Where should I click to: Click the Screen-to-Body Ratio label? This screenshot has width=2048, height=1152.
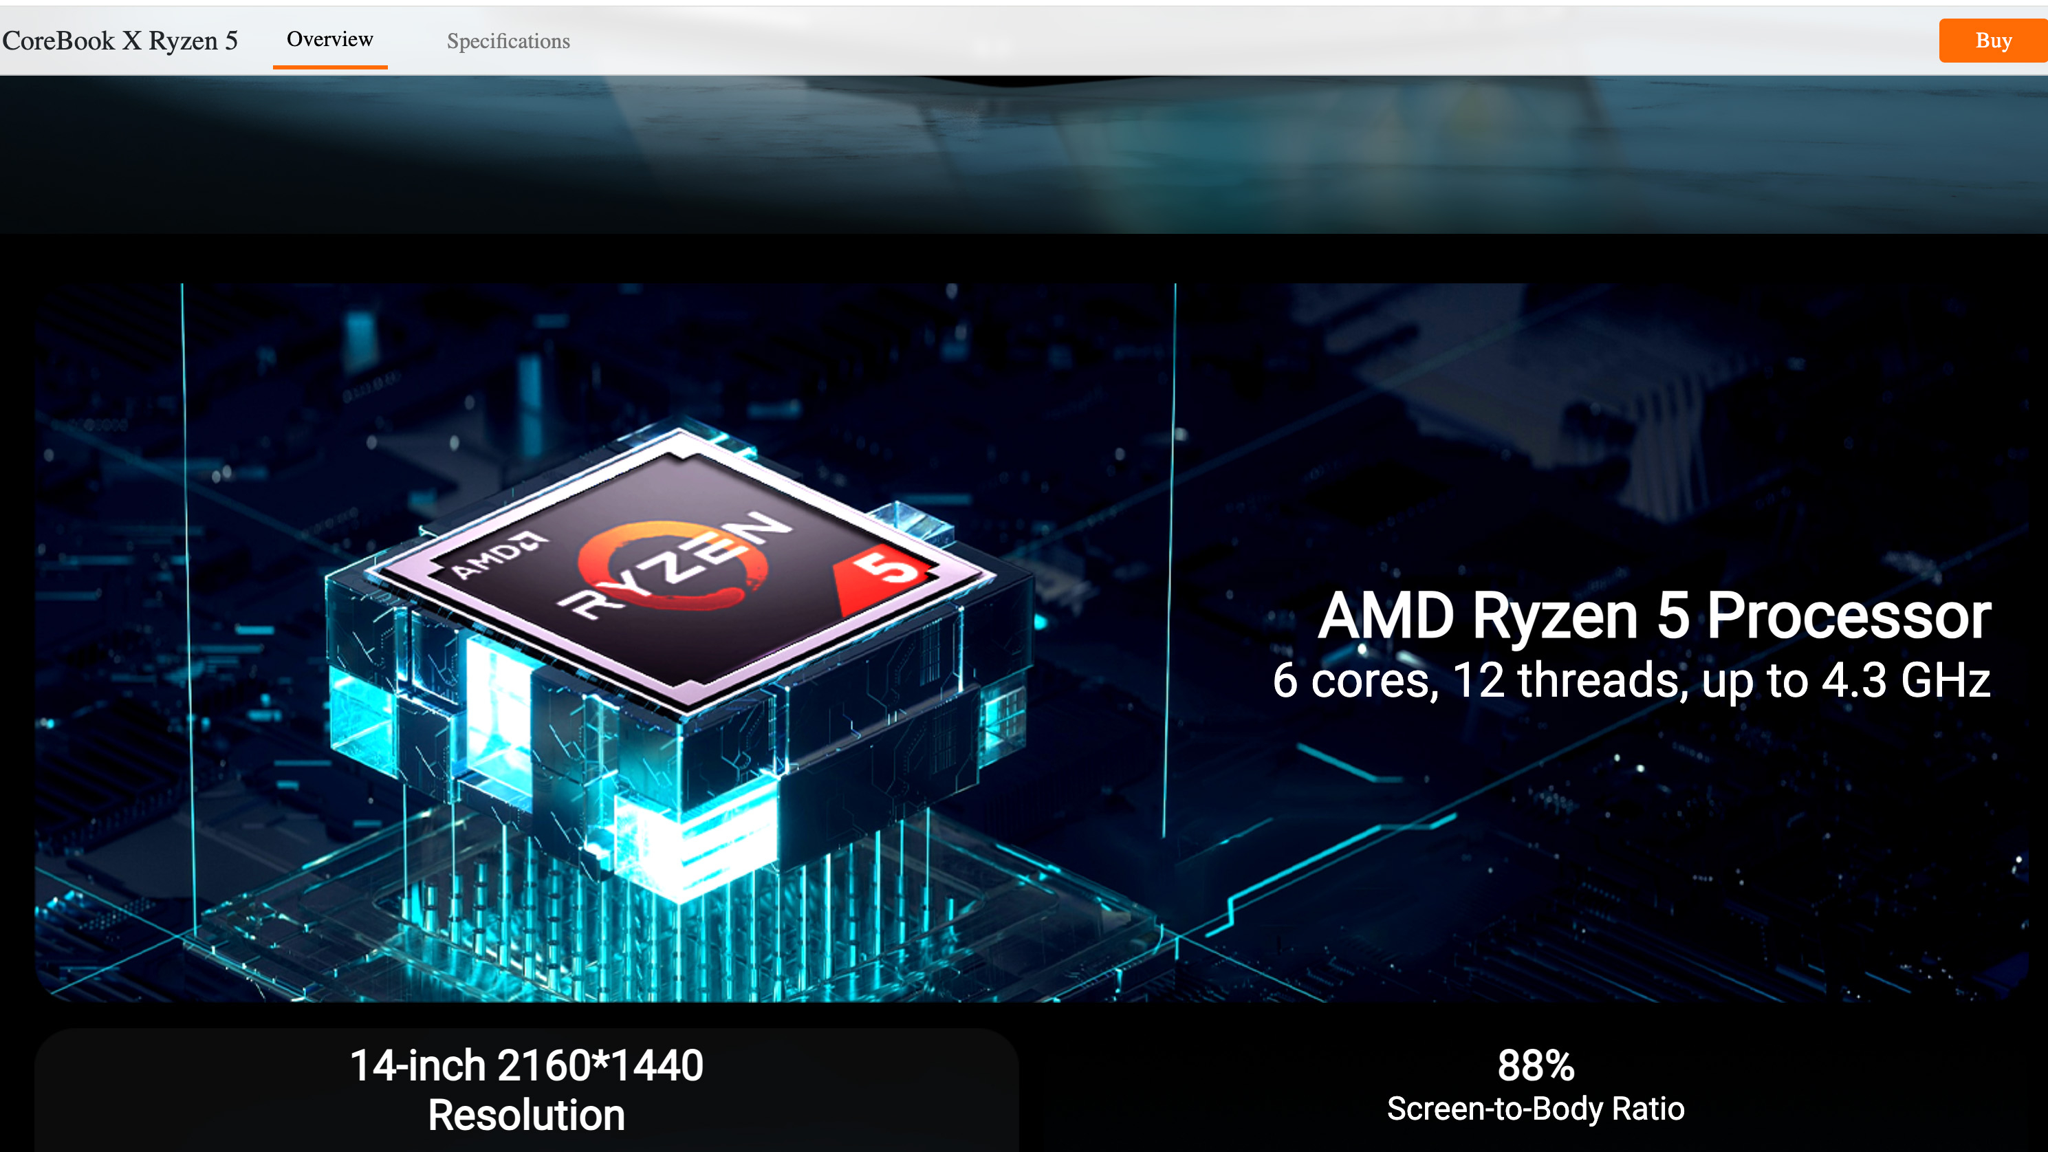1535,1108
